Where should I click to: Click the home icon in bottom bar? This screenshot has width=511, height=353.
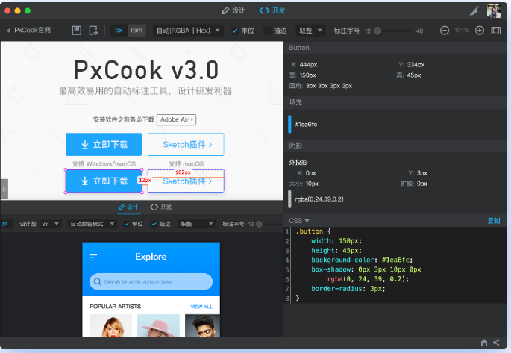point(484,343)
